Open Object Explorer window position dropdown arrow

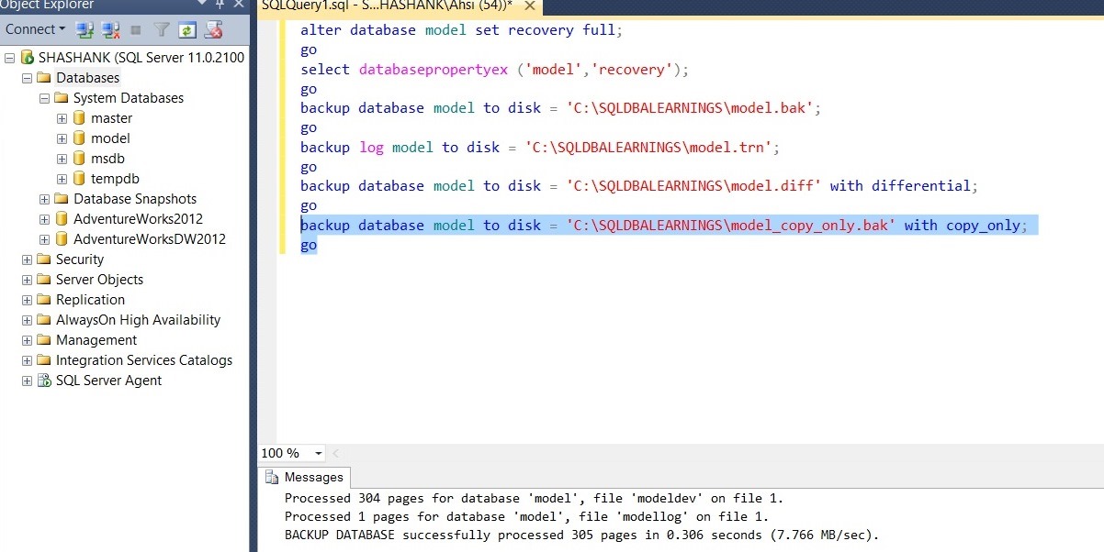202,5
